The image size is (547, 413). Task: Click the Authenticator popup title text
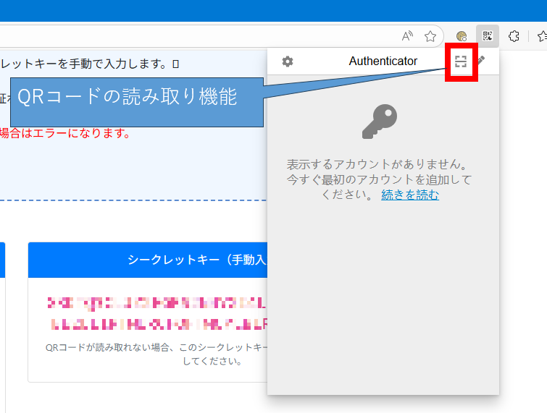(x=383, y=61)
